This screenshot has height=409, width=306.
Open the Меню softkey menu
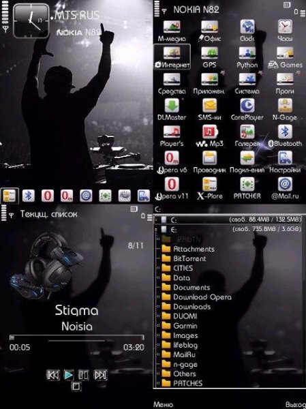click(163, 404)
